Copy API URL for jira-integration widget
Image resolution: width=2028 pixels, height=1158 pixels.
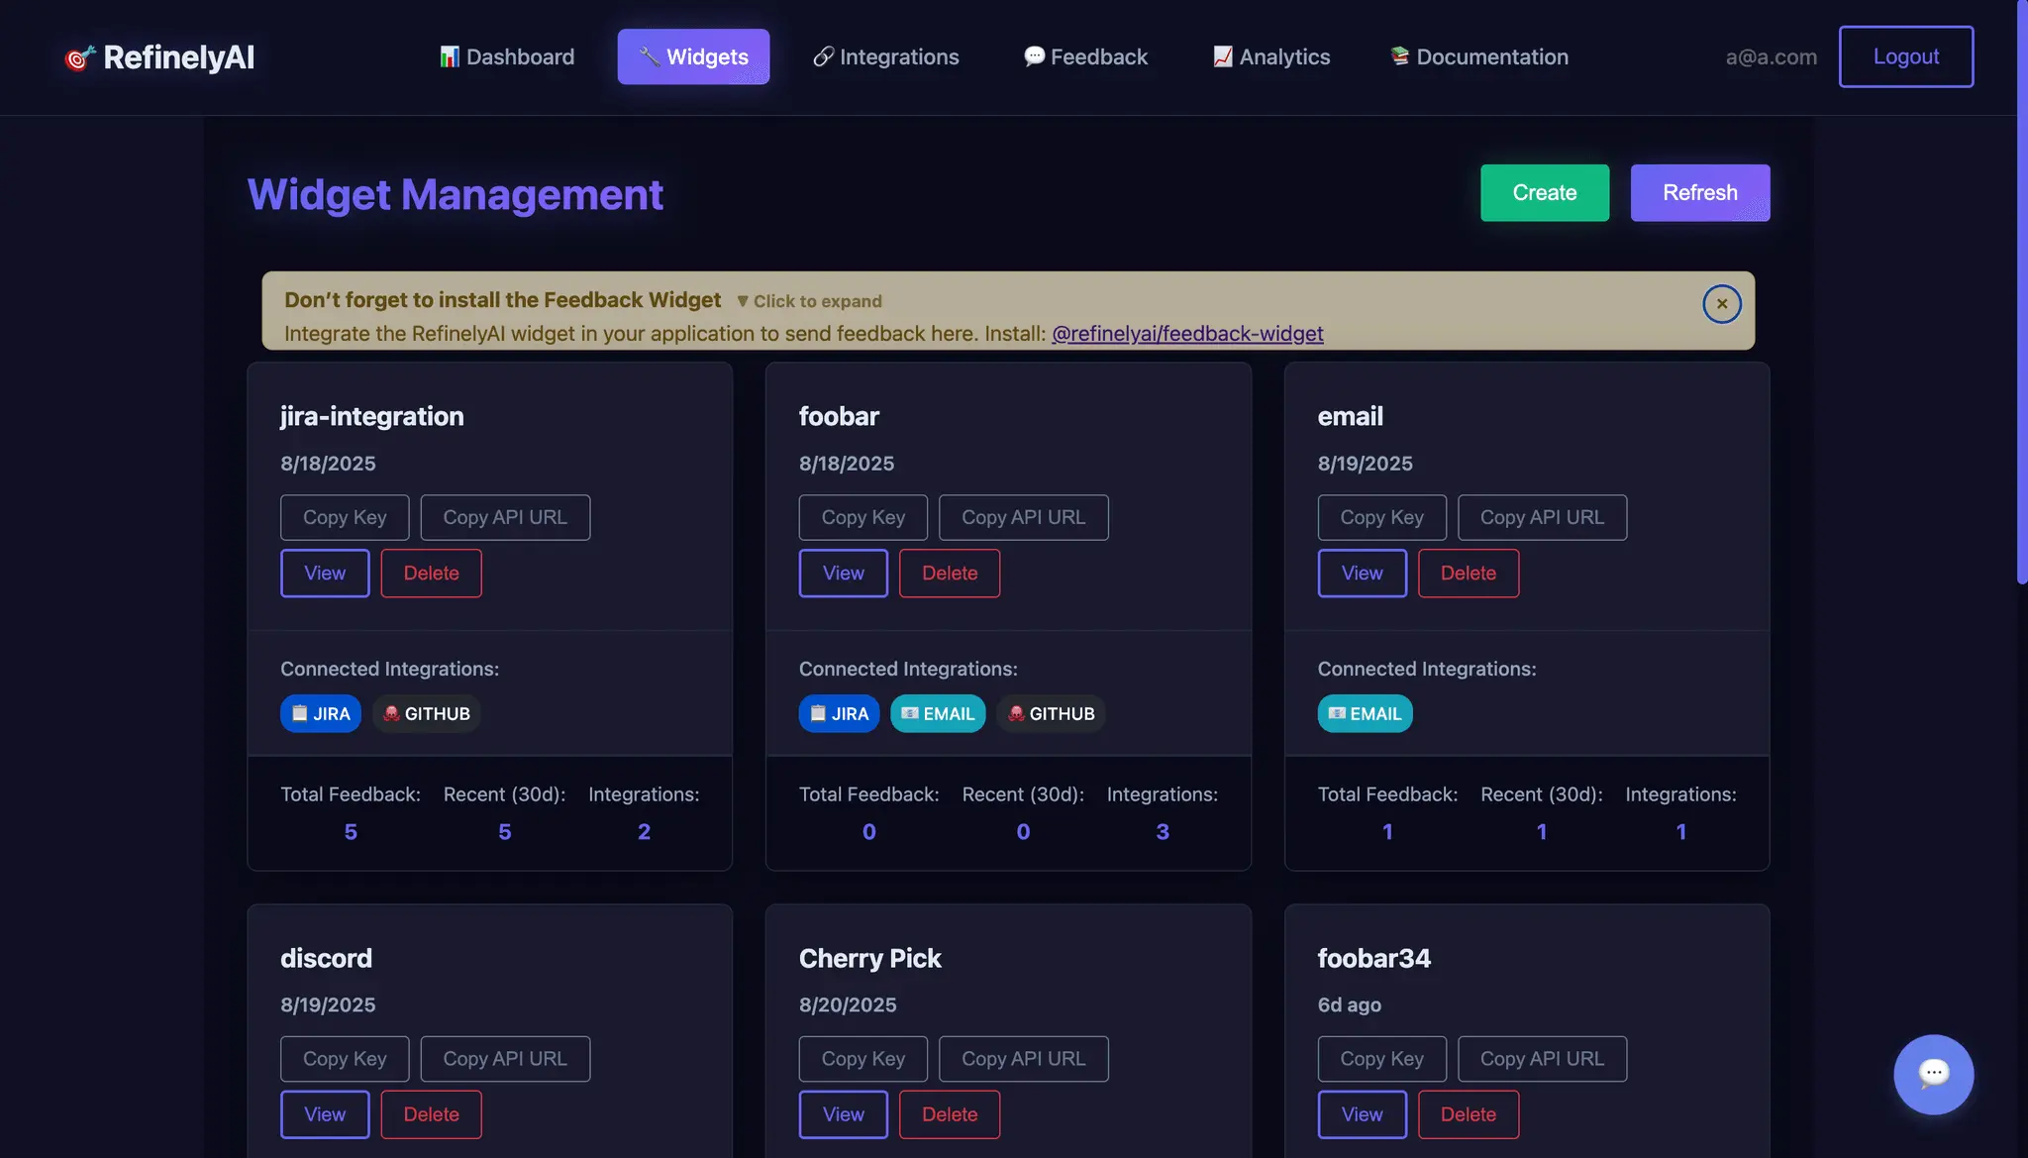coord(505,517)
